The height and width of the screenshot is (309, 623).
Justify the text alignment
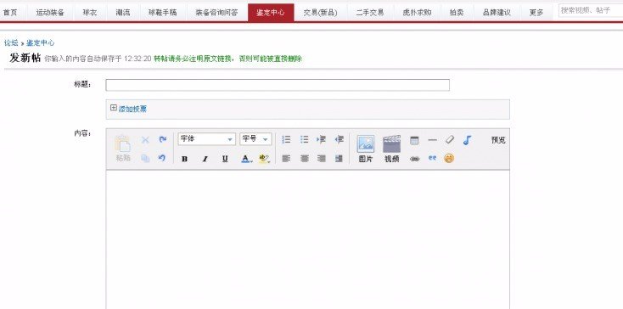339,159
